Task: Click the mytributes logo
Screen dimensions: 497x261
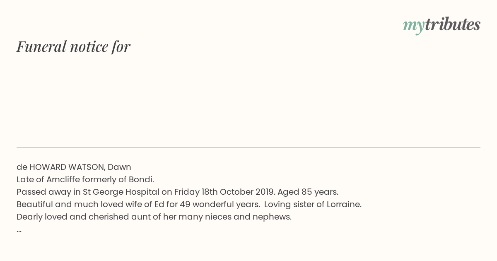Action: coord(442,25)
